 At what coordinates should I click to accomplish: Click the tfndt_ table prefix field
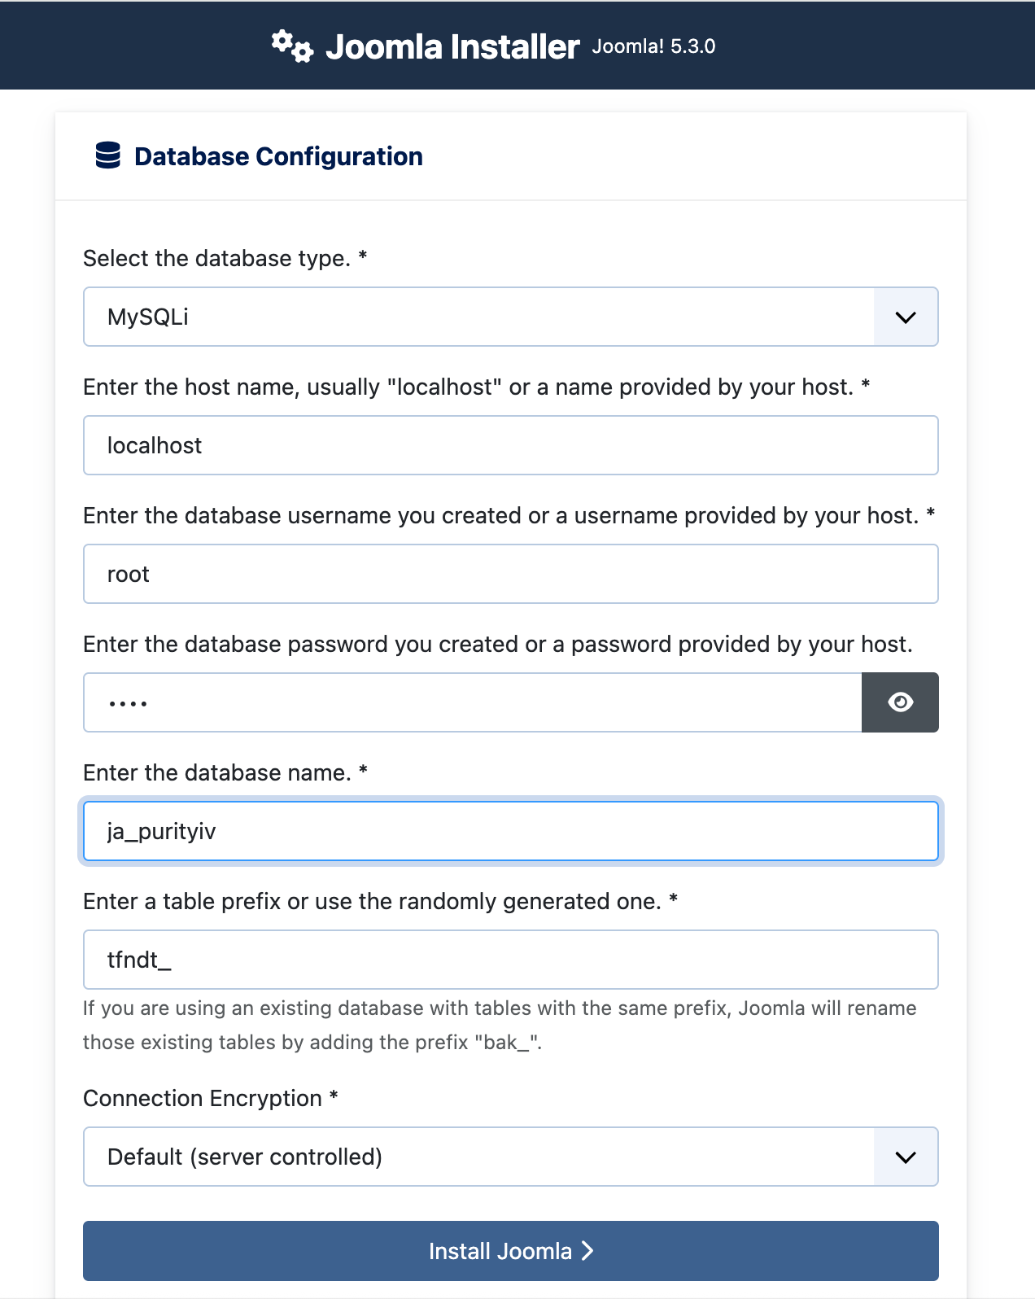click(x=510, y=960)
